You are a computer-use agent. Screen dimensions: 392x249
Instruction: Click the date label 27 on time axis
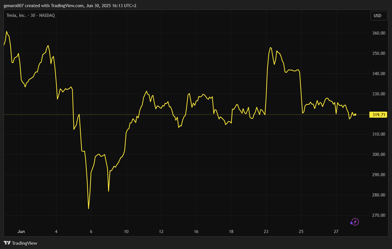(336, 231)
